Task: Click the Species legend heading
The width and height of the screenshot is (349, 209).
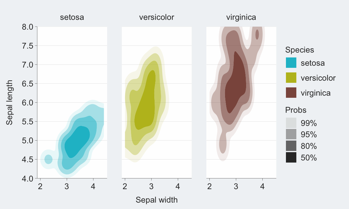Action: click(300, 50)
